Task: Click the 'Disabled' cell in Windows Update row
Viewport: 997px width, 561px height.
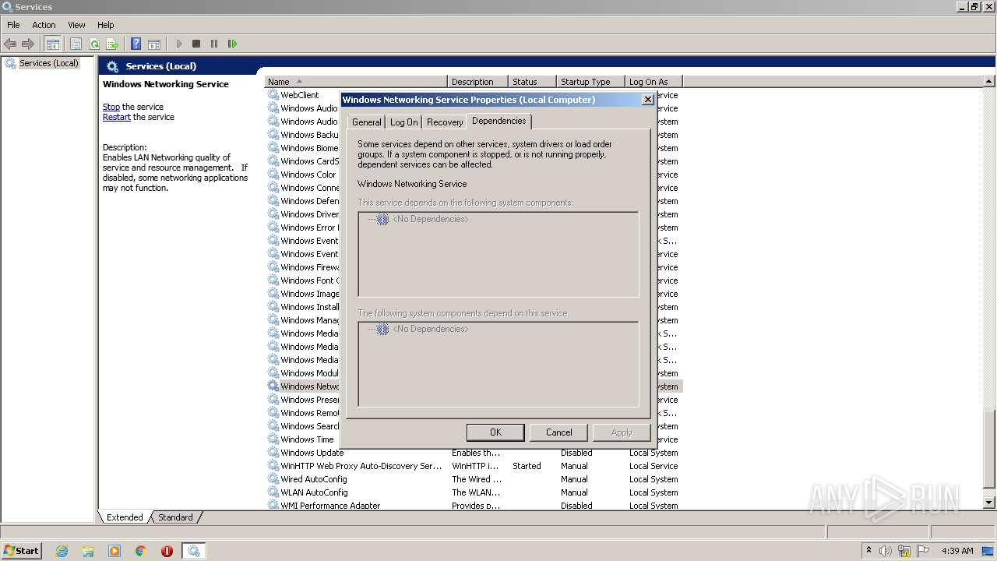Action: click(x=576, y=453)
